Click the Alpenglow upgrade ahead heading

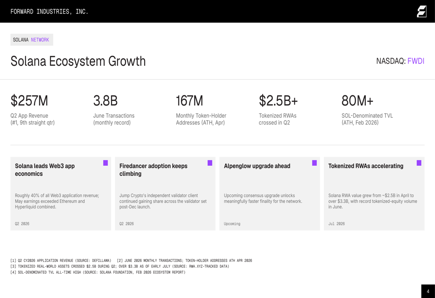point(257,166)
